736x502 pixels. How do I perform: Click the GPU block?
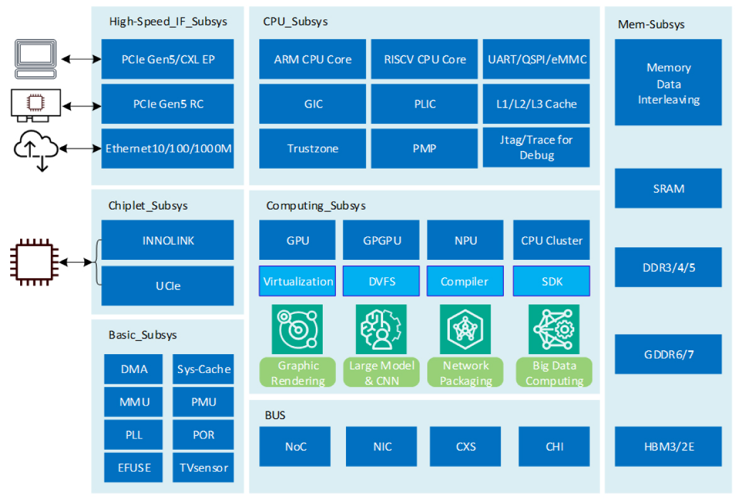[x=297, y=240]
